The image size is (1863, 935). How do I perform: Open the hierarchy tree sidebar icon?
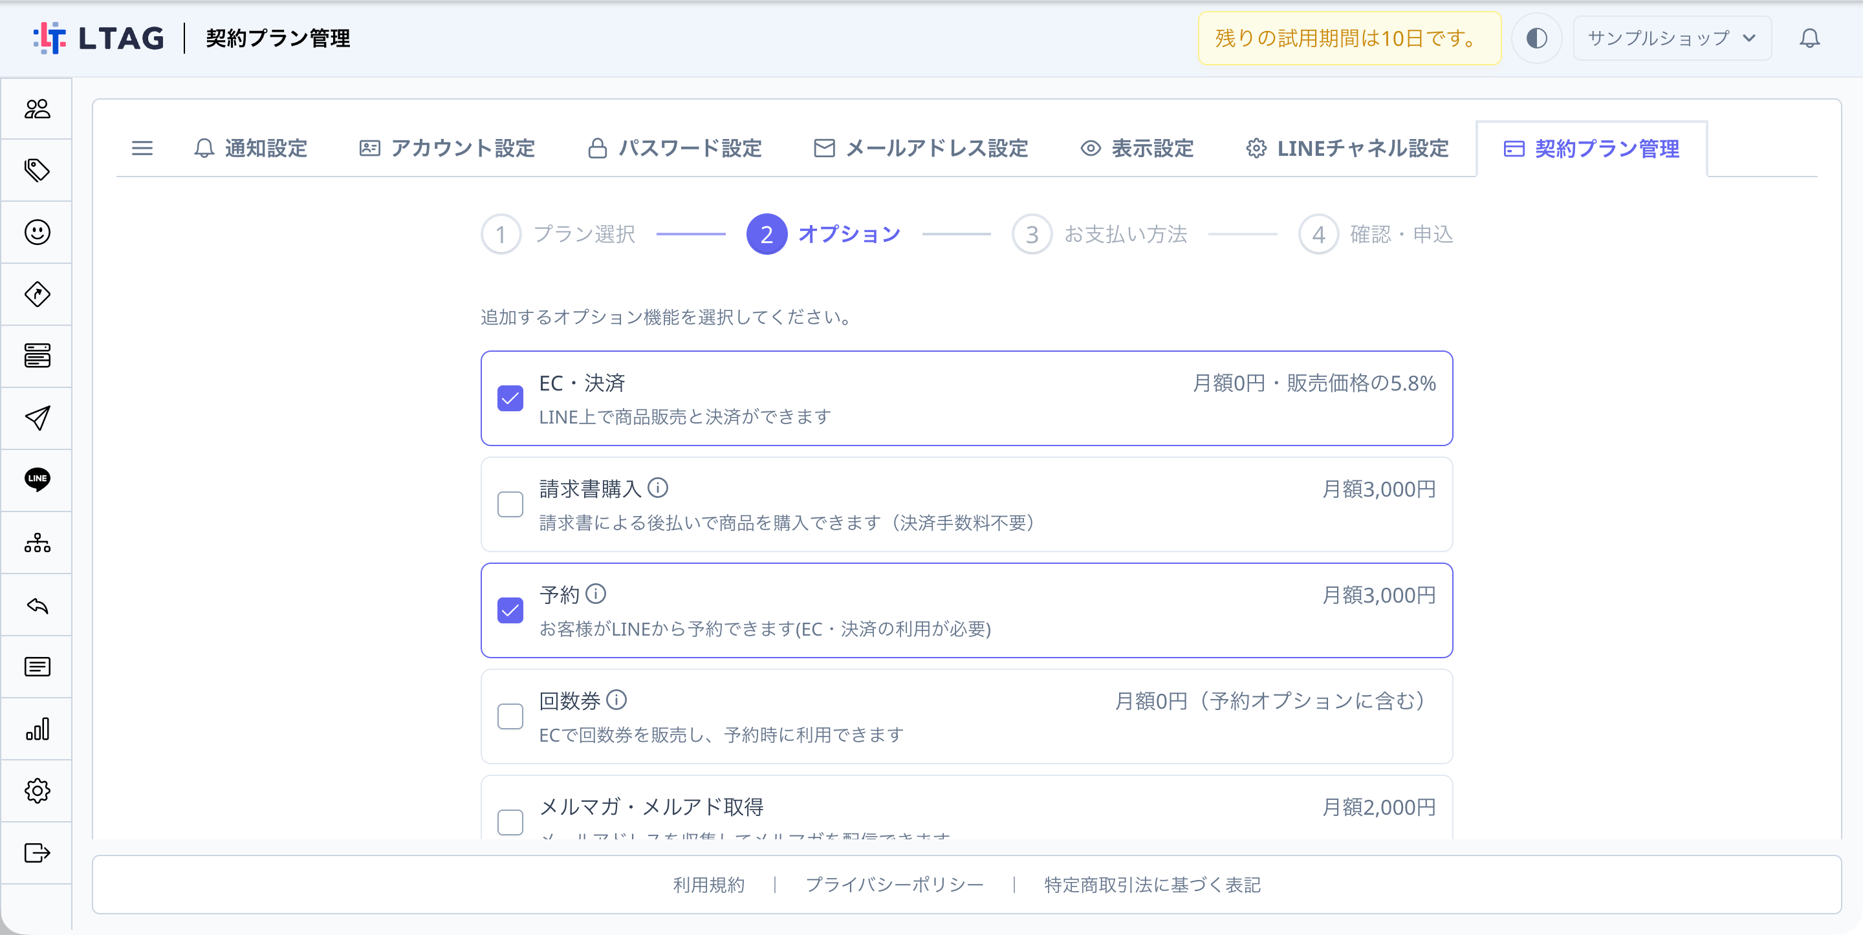pyautogui.click(x=37, y=543)
